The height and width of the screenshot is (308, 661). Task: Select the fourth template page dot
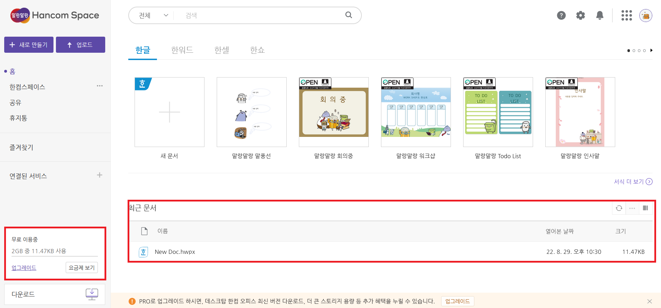(x=644, y=51)
